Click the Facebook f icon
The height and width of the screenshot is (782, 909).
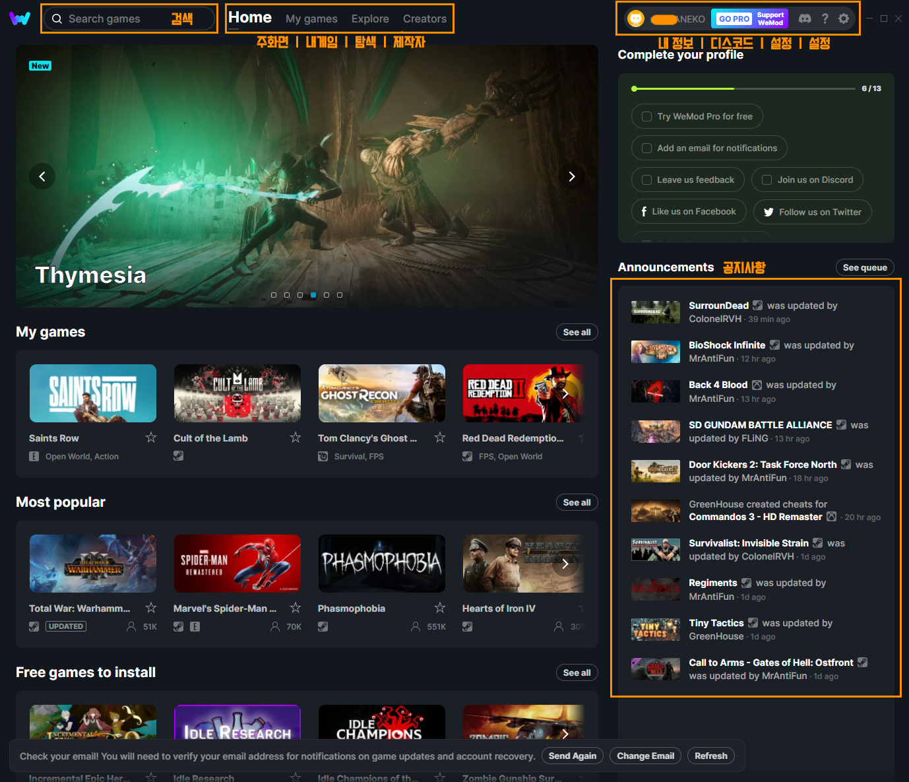644,212
